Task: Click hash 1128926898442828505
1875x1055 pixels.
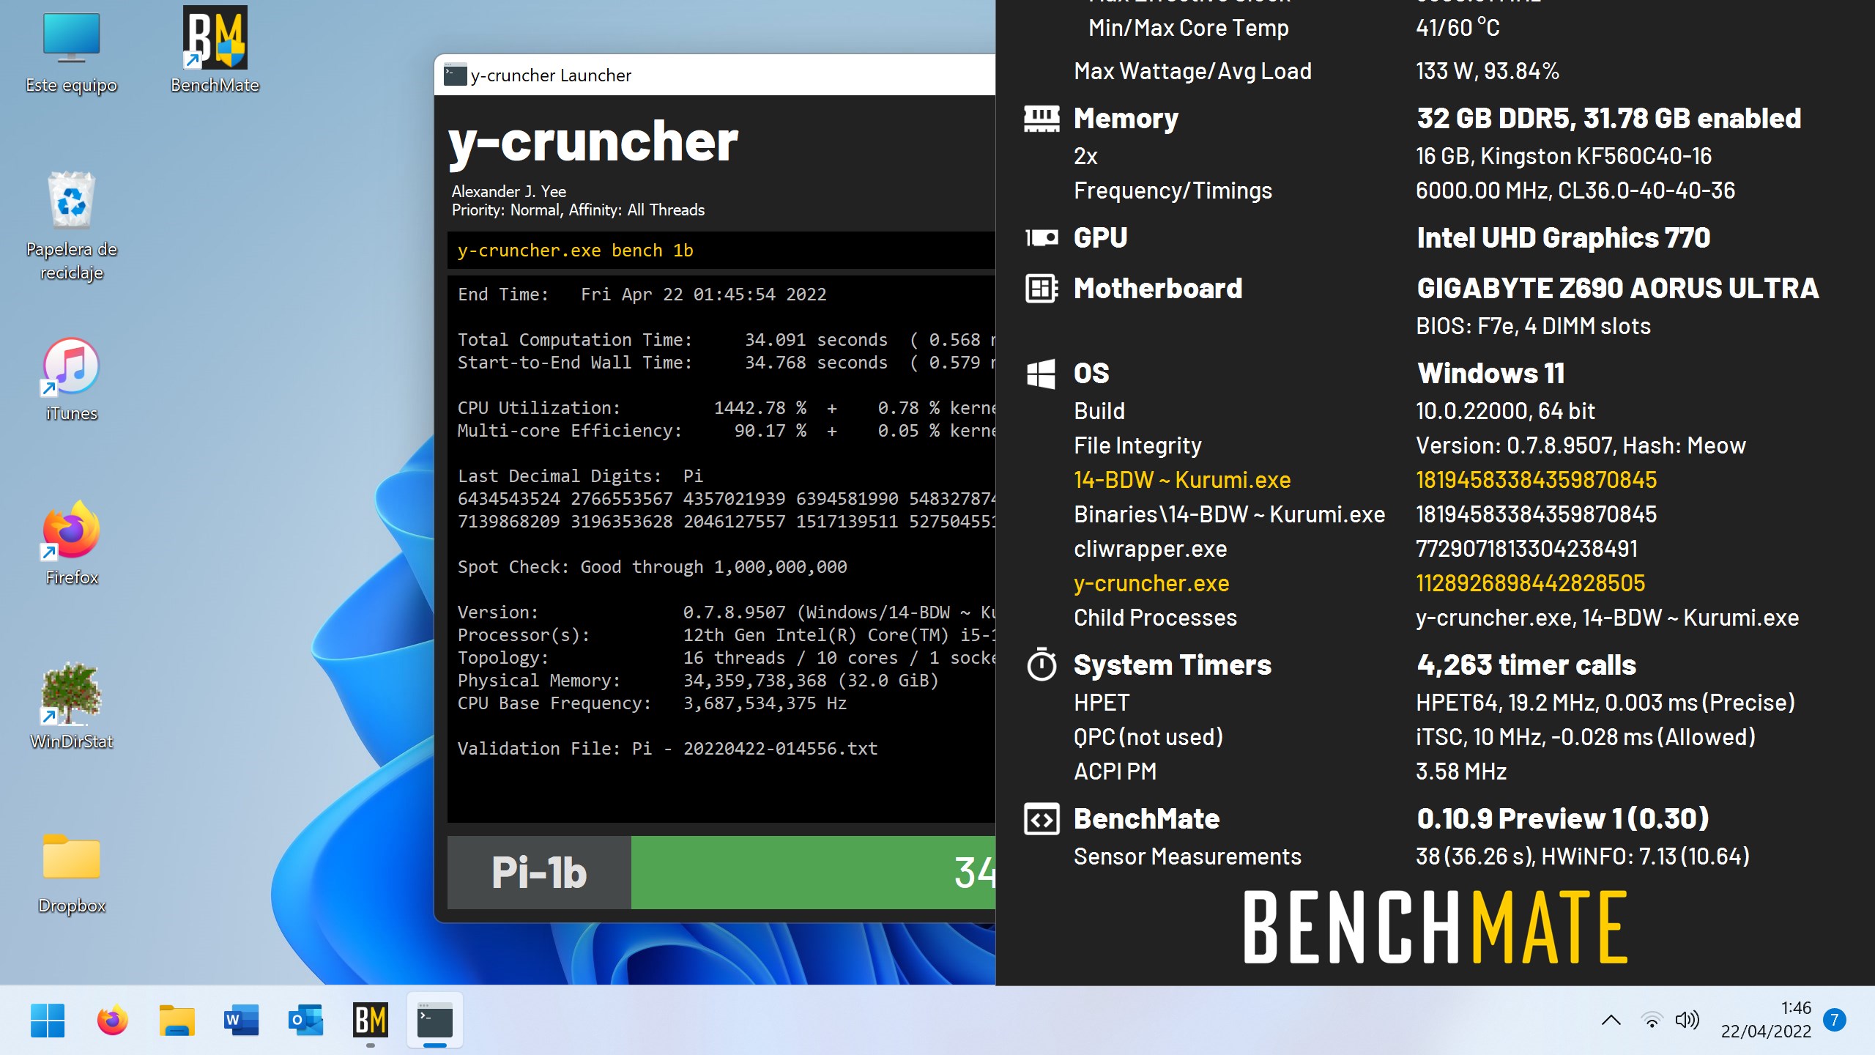Action: coord(1530,583)
